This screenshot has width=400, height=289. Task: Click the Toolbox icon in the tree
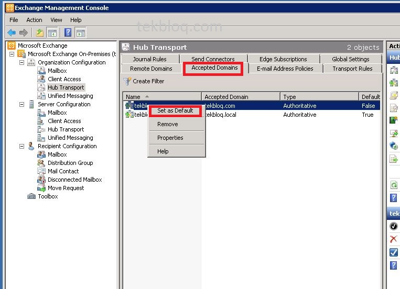click(x=31, y=196)
